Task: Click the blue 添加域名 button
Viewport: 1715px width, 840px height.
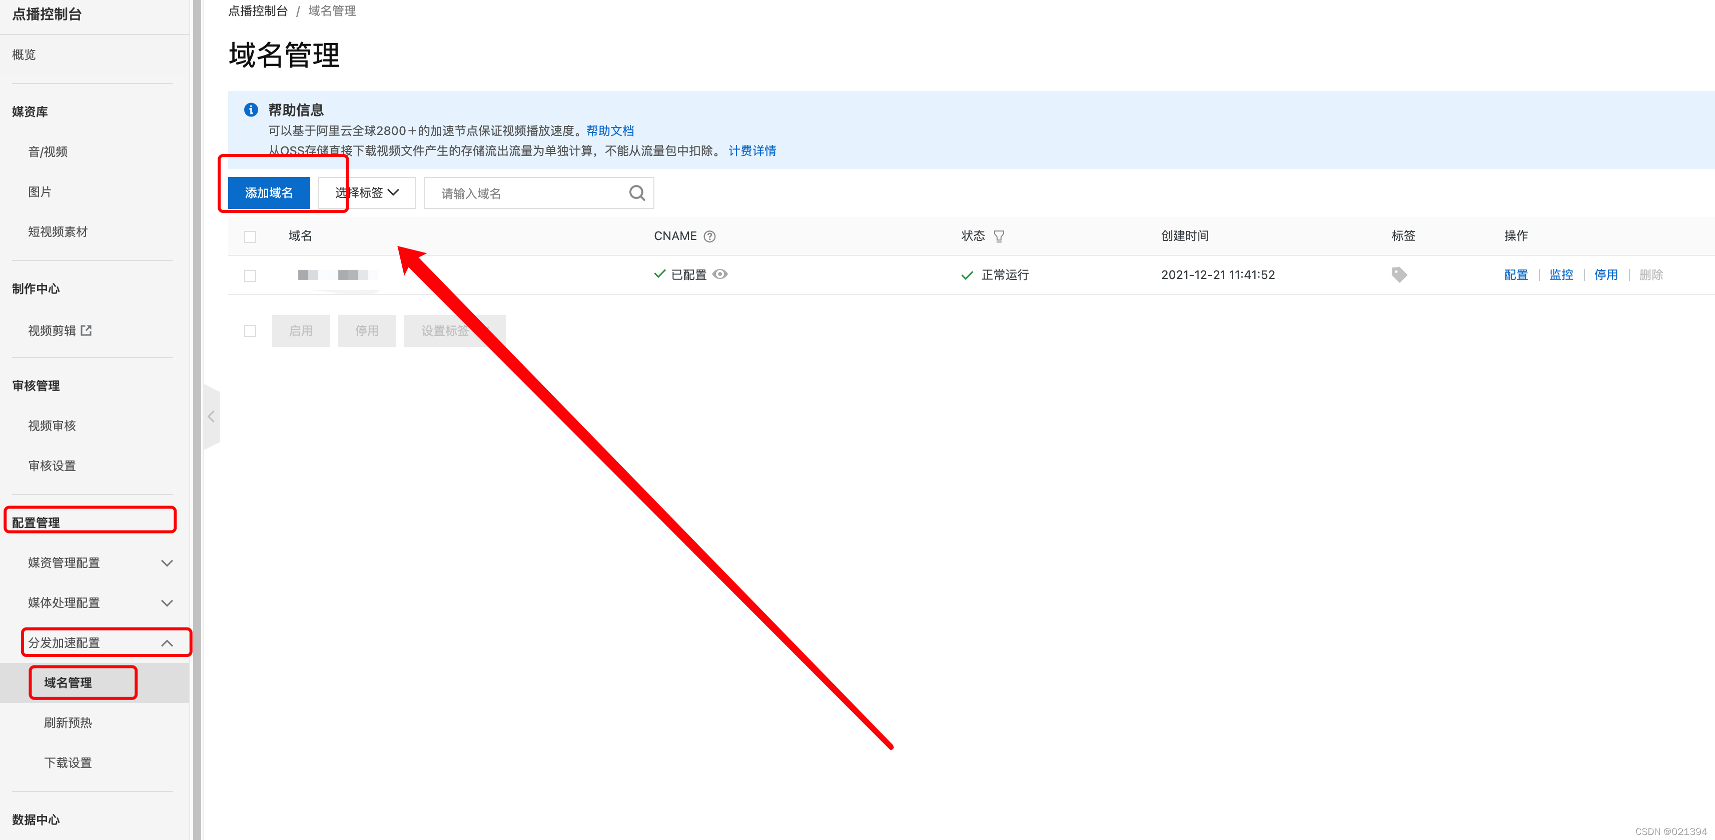Action: pos(269,193)
